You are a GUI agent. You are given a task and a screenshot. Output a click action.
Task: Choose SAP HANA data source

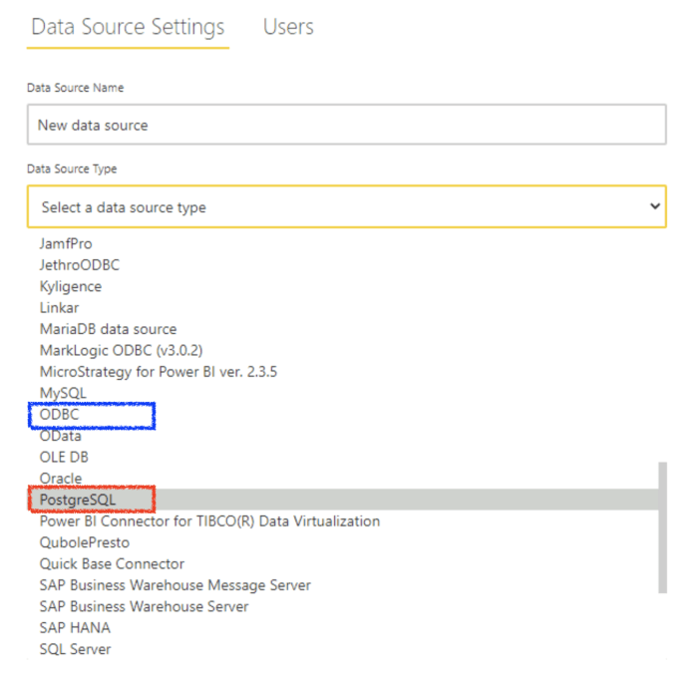tap(75, 628)
